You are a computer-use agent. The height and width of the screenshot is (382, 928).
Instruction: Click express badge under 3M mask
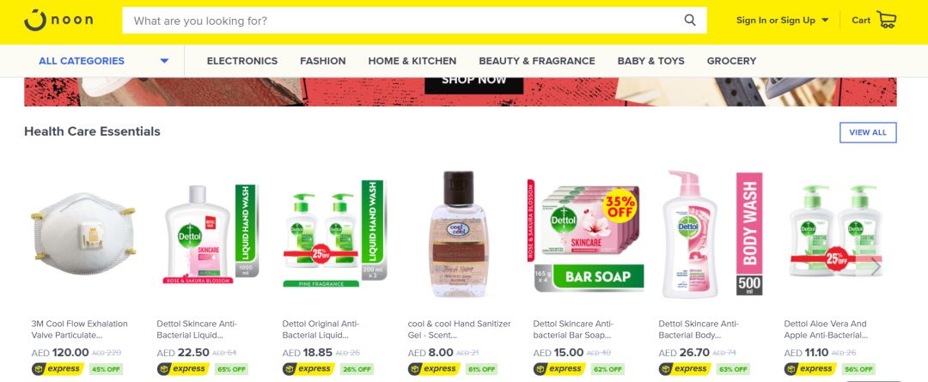[x=58, y=369]
